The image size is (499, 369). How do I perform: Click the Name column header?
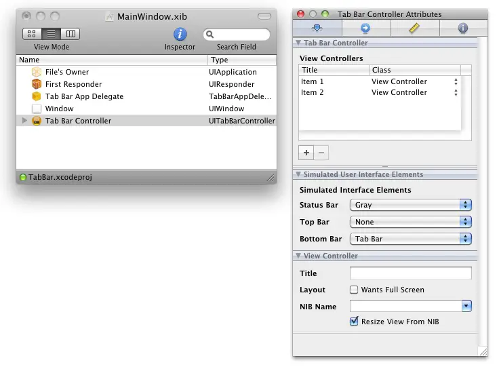point(112,60)
